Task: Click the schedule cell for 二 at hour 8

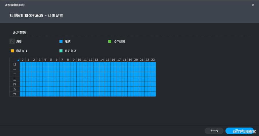Action: pos(68,74)
